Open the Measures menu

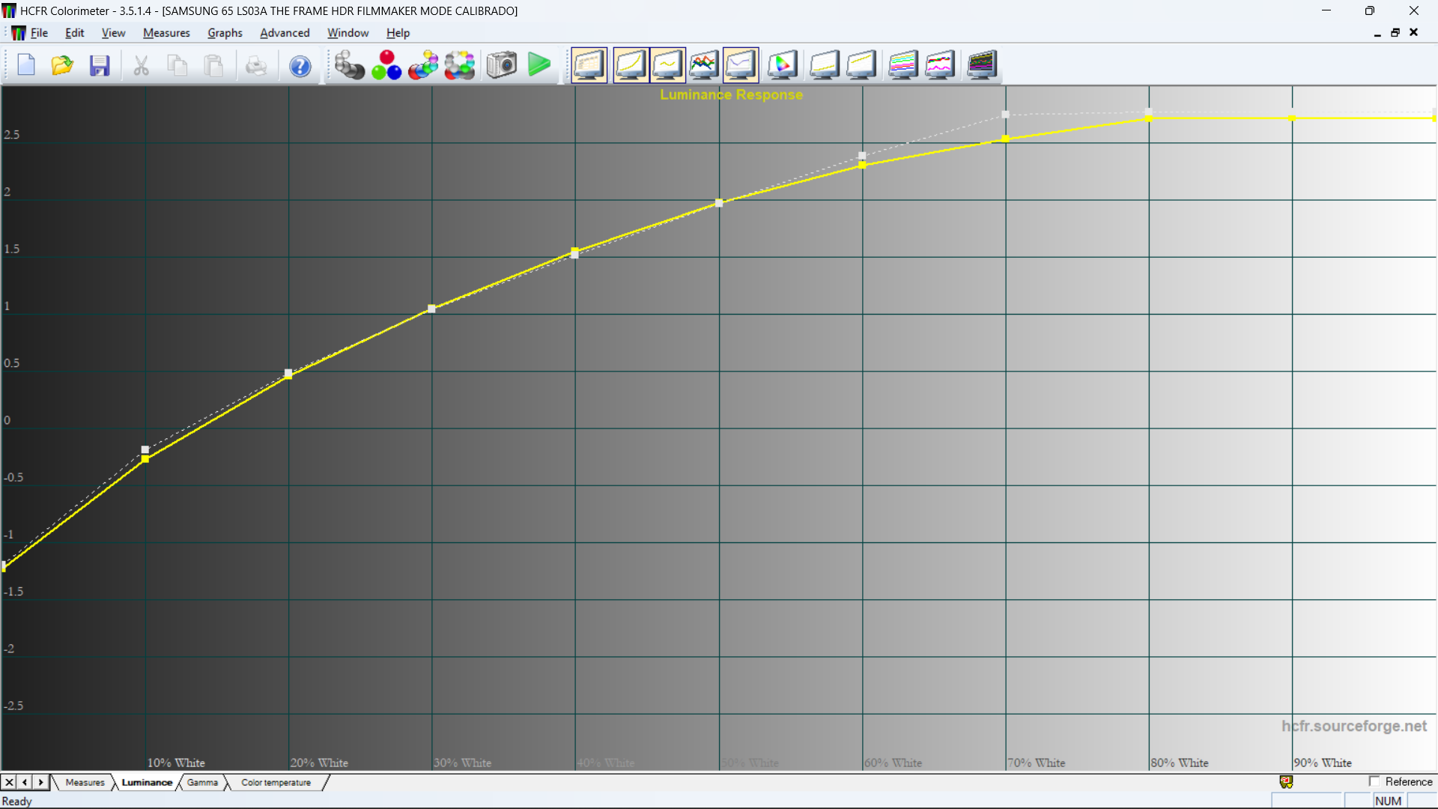click(x=166, y=33)
